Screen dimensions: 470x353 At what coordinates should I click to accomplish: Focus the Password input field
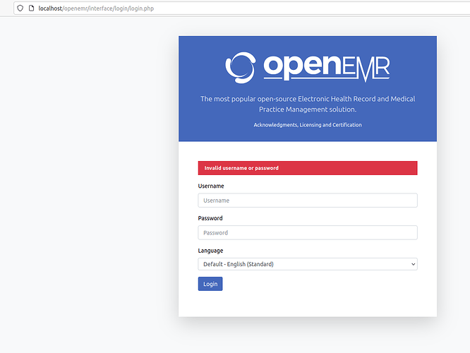tap(308, 232)
